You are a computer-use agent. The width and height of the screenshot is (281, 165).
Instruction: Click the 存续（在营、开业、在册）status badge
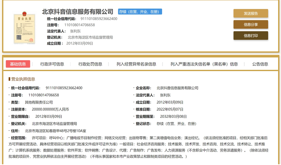pos(140,11)
